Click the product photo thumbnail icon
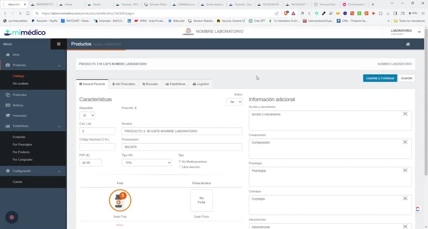The image size is (428, 229). (120, 200)
